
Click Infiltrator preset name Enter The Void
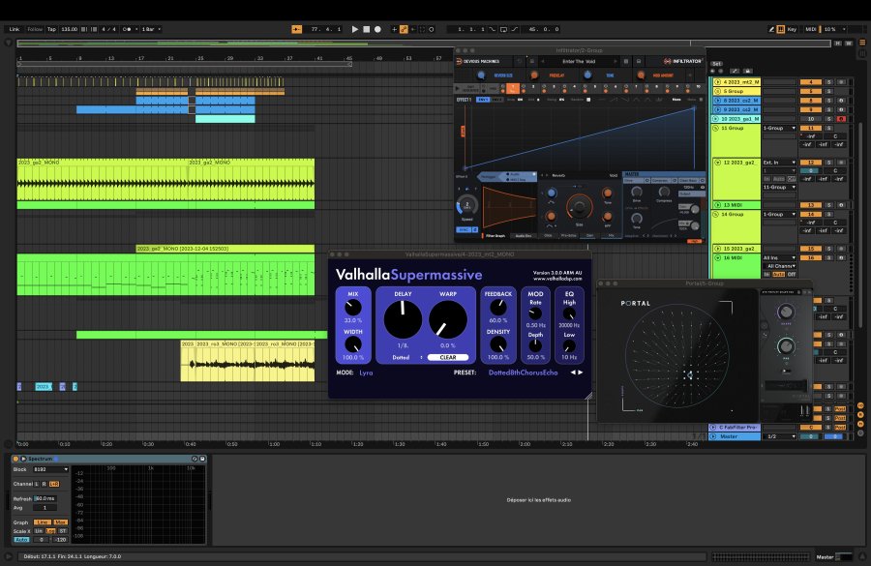click(x=579, y=62)
